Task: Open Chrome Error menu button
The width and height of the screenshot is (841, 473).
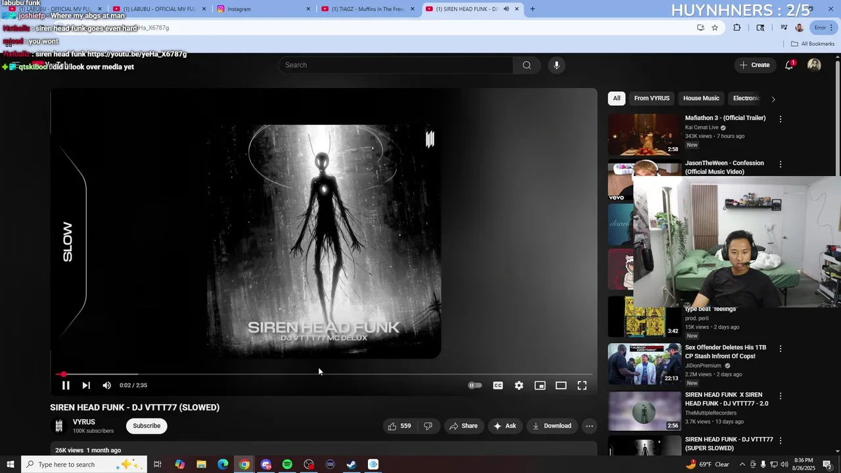Action: point(823,28)
